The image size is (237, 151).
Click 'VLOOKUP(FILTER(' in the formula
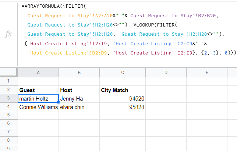pos(155,25)
